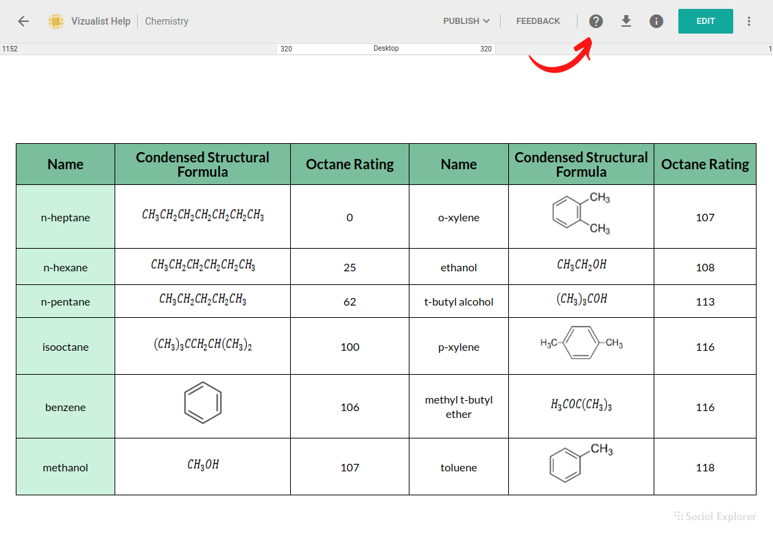
Task: Click the p-xylene structure diagram
Action: (581, 343)
